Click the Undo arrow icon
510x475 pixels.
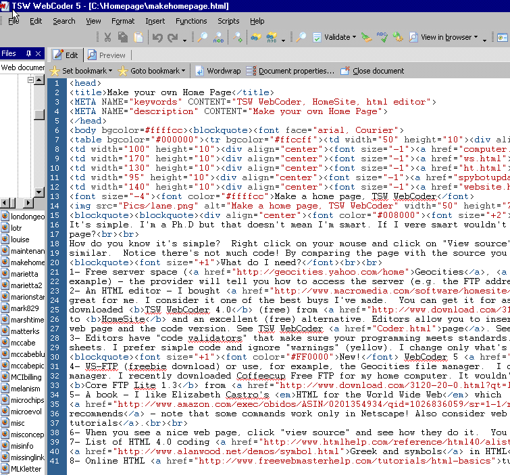[158, 38]
